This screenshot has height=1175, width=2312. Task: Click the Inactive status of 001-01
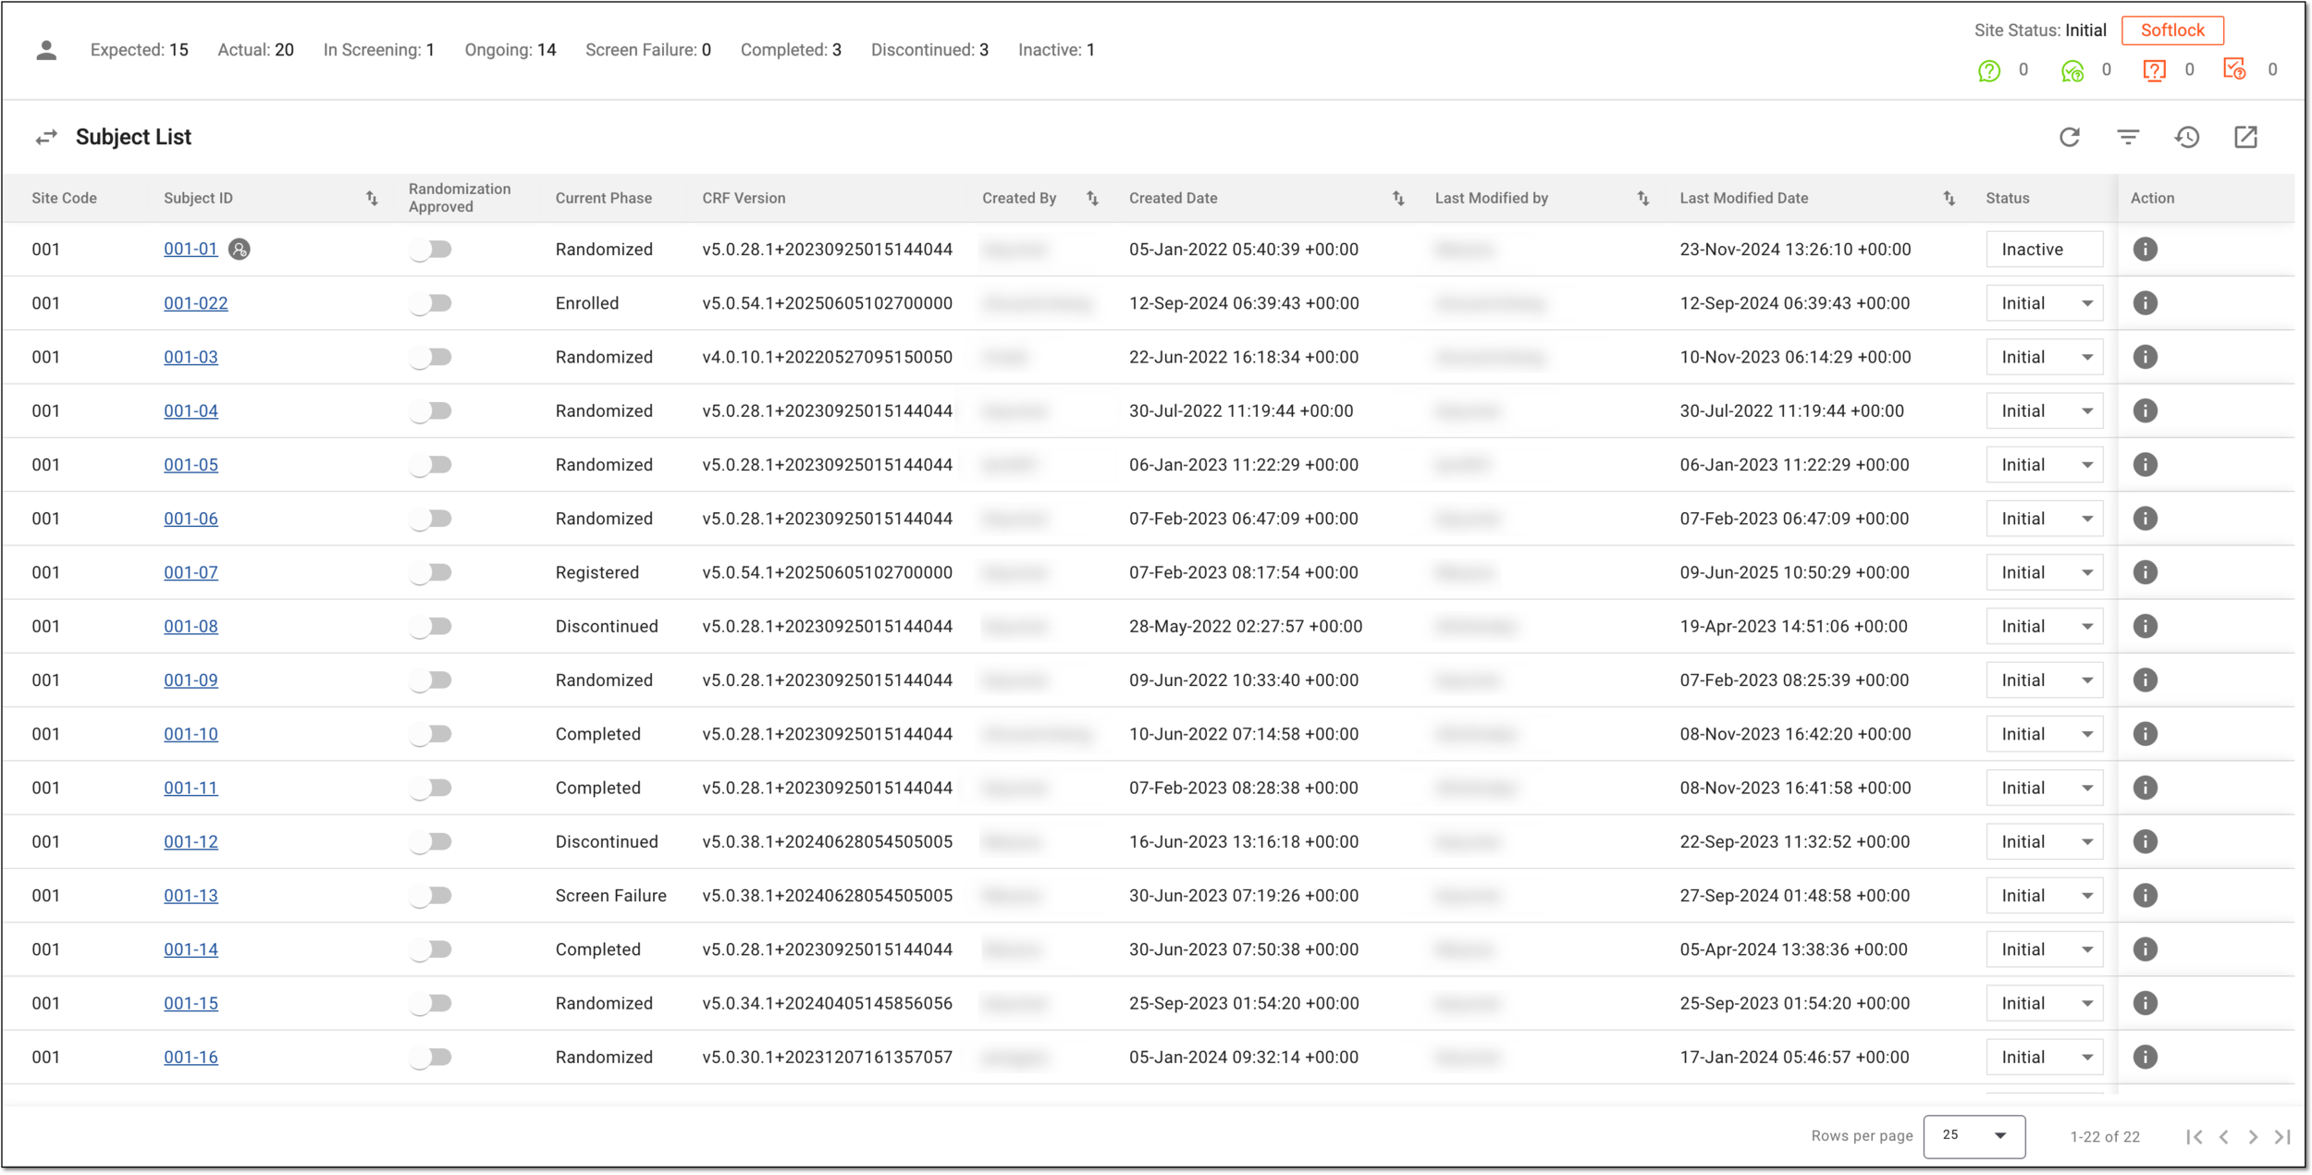[x=2045, y=250]
